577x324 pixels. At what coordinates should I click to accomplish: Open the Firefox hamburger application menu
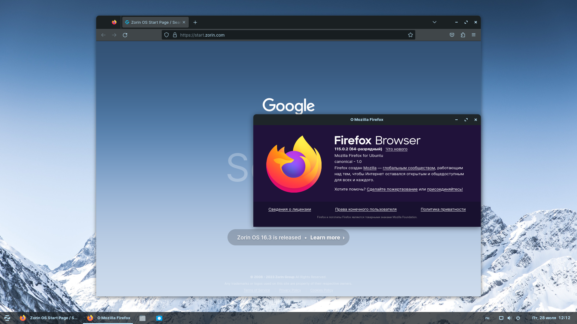pyautogui.click(x=474, y=35)
